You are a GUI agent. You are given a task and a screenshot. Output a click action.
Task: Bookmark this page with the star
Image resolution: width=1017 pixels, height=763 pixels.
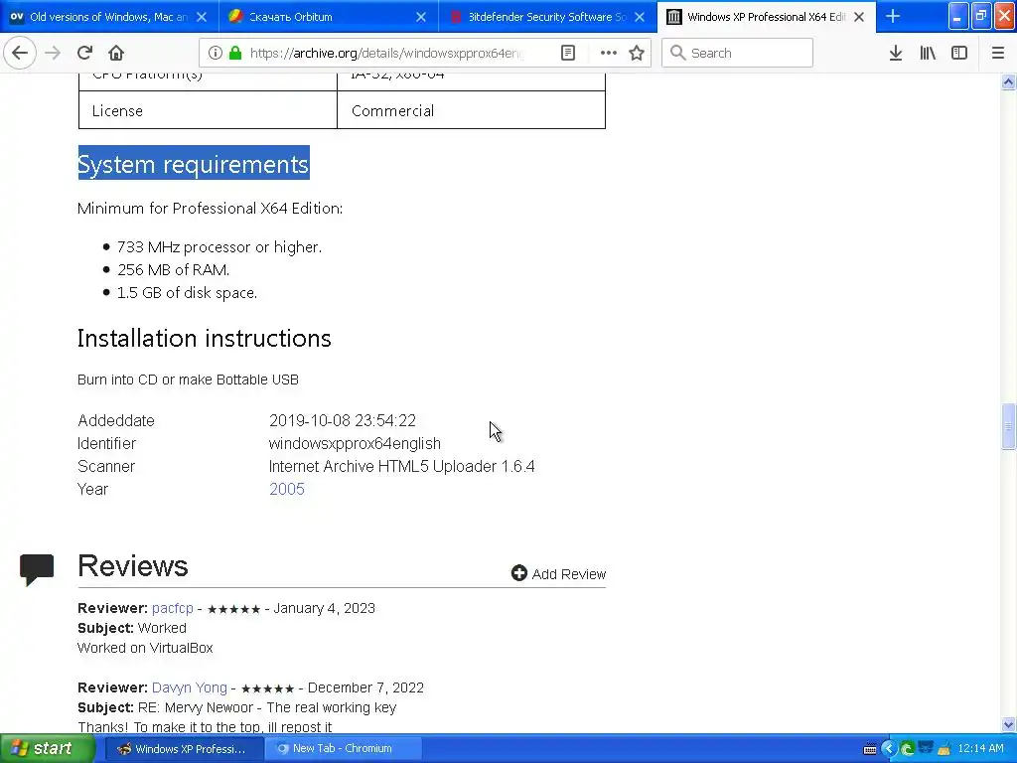[637, 53]
